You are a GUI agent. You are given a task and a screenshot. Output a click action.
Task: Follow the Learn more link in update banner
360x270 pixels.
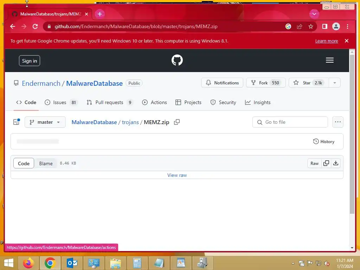pyautogui.click(x=327, y=41)
